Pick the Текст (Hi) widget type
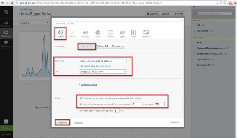 point(133,33)
